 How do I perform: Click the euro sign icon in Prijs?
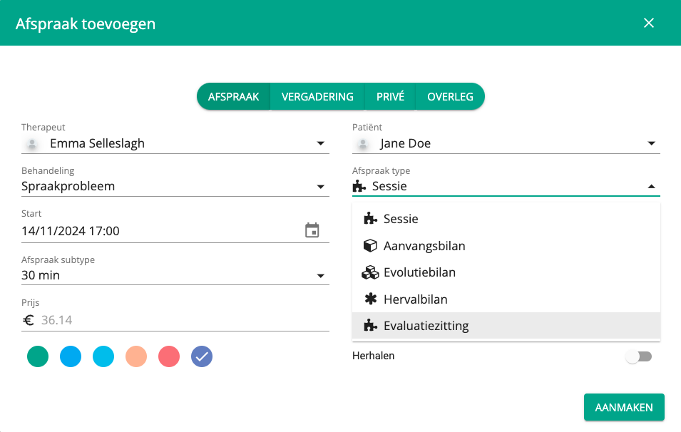(29, 320)
